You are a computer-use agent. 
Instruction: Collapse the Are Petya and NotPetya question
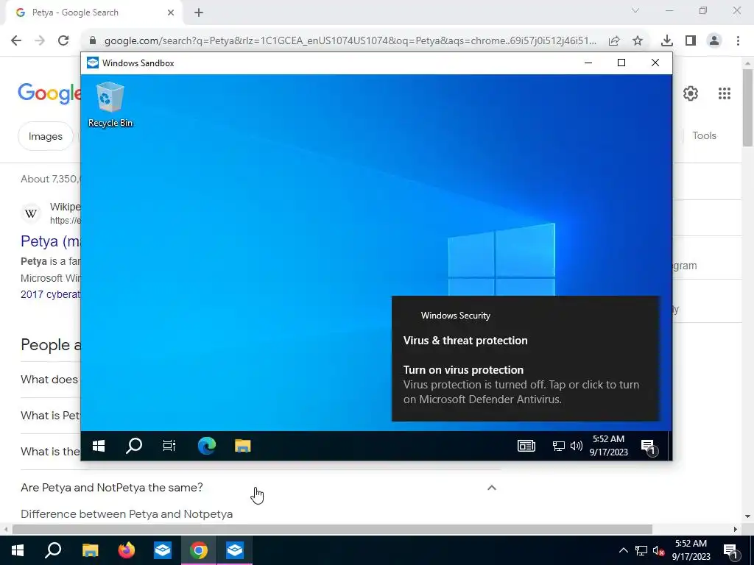[491, 488]
